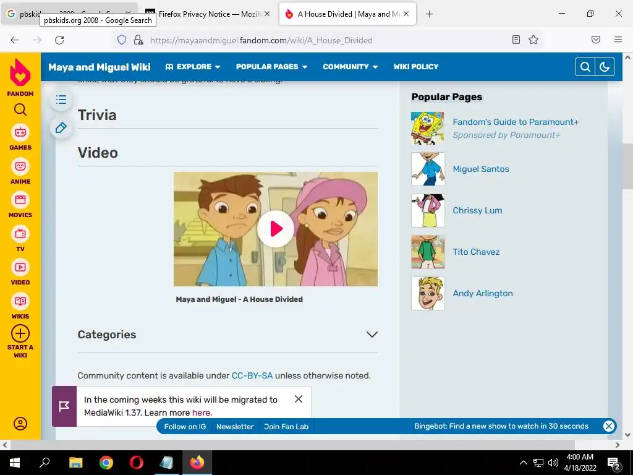Reload the page with refresh icon
Screen dimensions: 633x475
(x=59, y=40)
